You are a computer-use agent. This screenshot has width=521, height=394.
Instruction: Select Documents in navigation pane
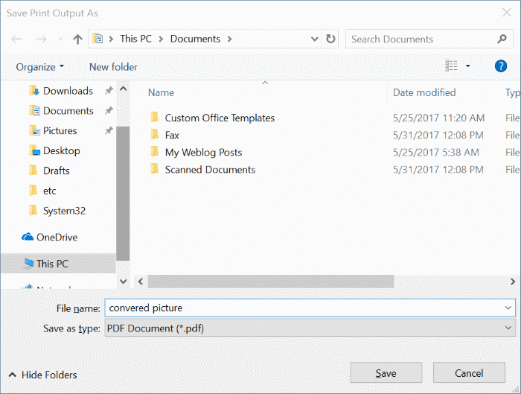pos(68,111)
